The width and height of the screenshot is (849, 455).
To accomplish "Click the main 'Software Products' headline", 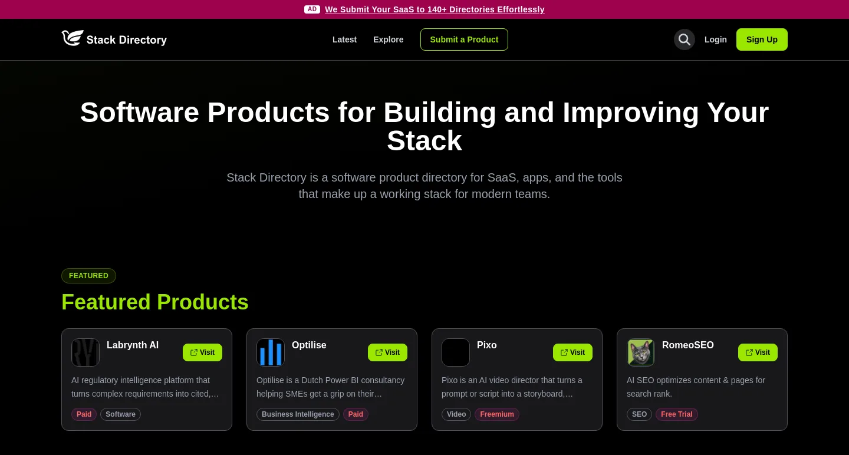I will (424, 127).
